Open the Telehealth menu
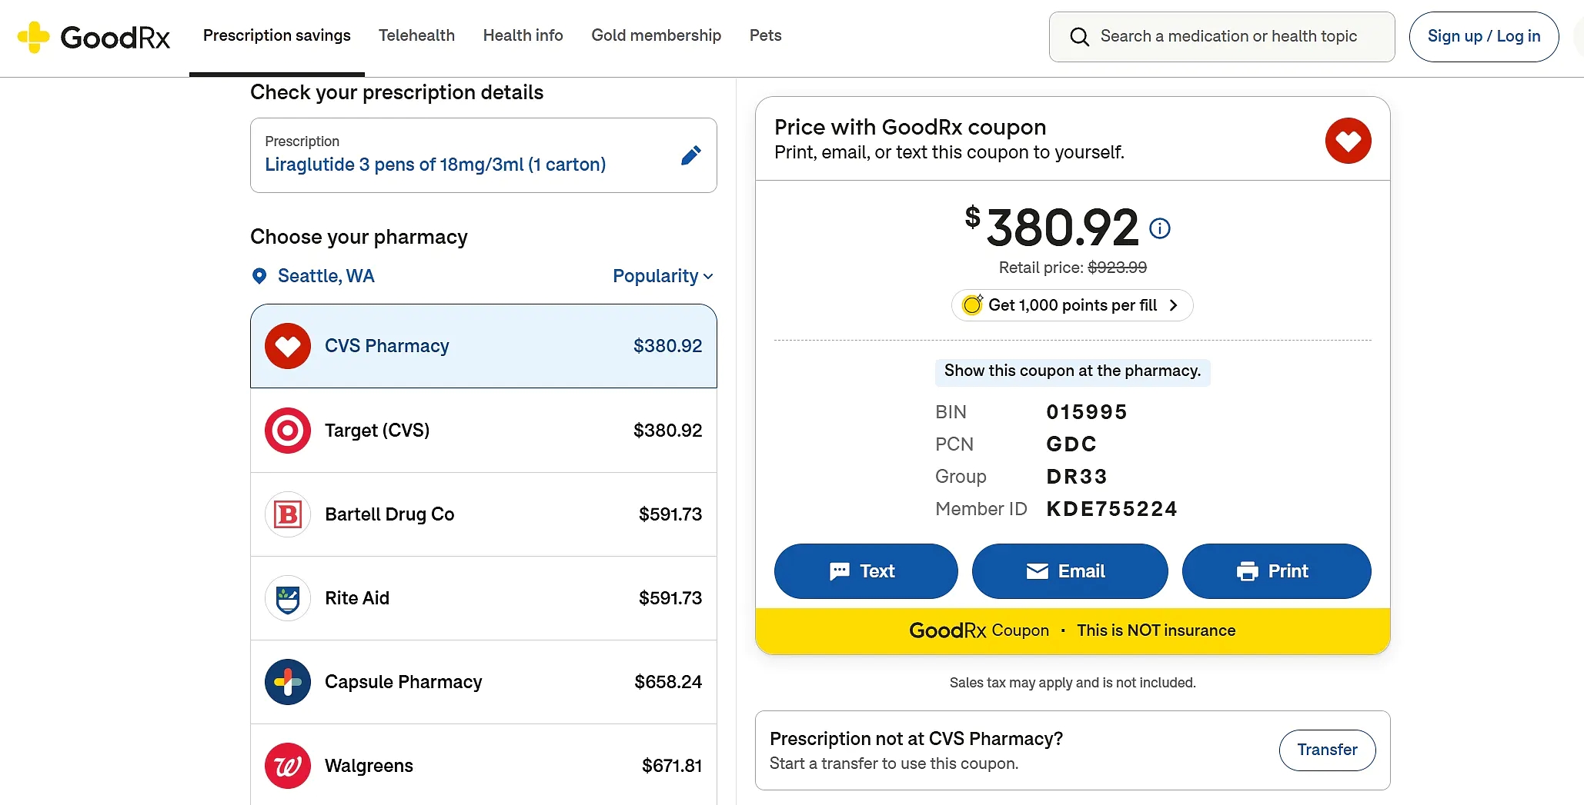This screenshot has width=1584, height=805. click(x=416, y=35)
